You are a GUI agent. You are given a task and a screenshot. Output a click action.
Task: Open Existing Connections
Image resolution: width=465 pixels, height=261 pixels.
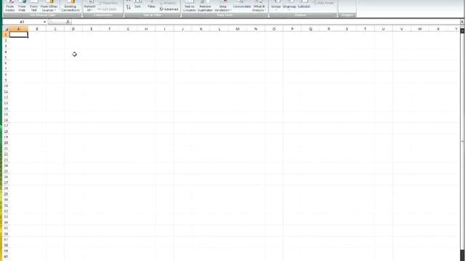click(x=70, y=7)
